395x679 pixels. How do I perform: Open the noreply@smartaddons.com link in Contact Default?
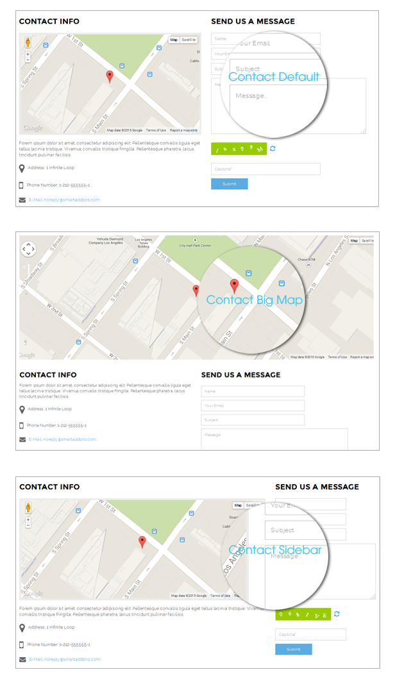tap(64, 200)
